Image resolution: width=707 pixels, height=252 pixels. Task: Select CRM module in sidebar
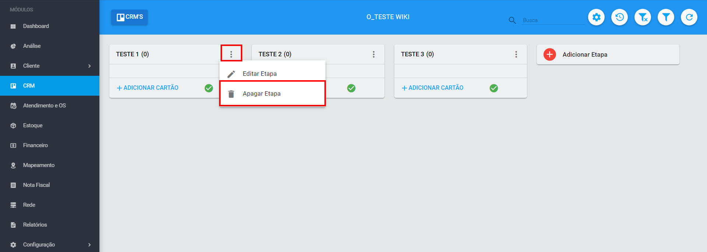pos(50,86)
